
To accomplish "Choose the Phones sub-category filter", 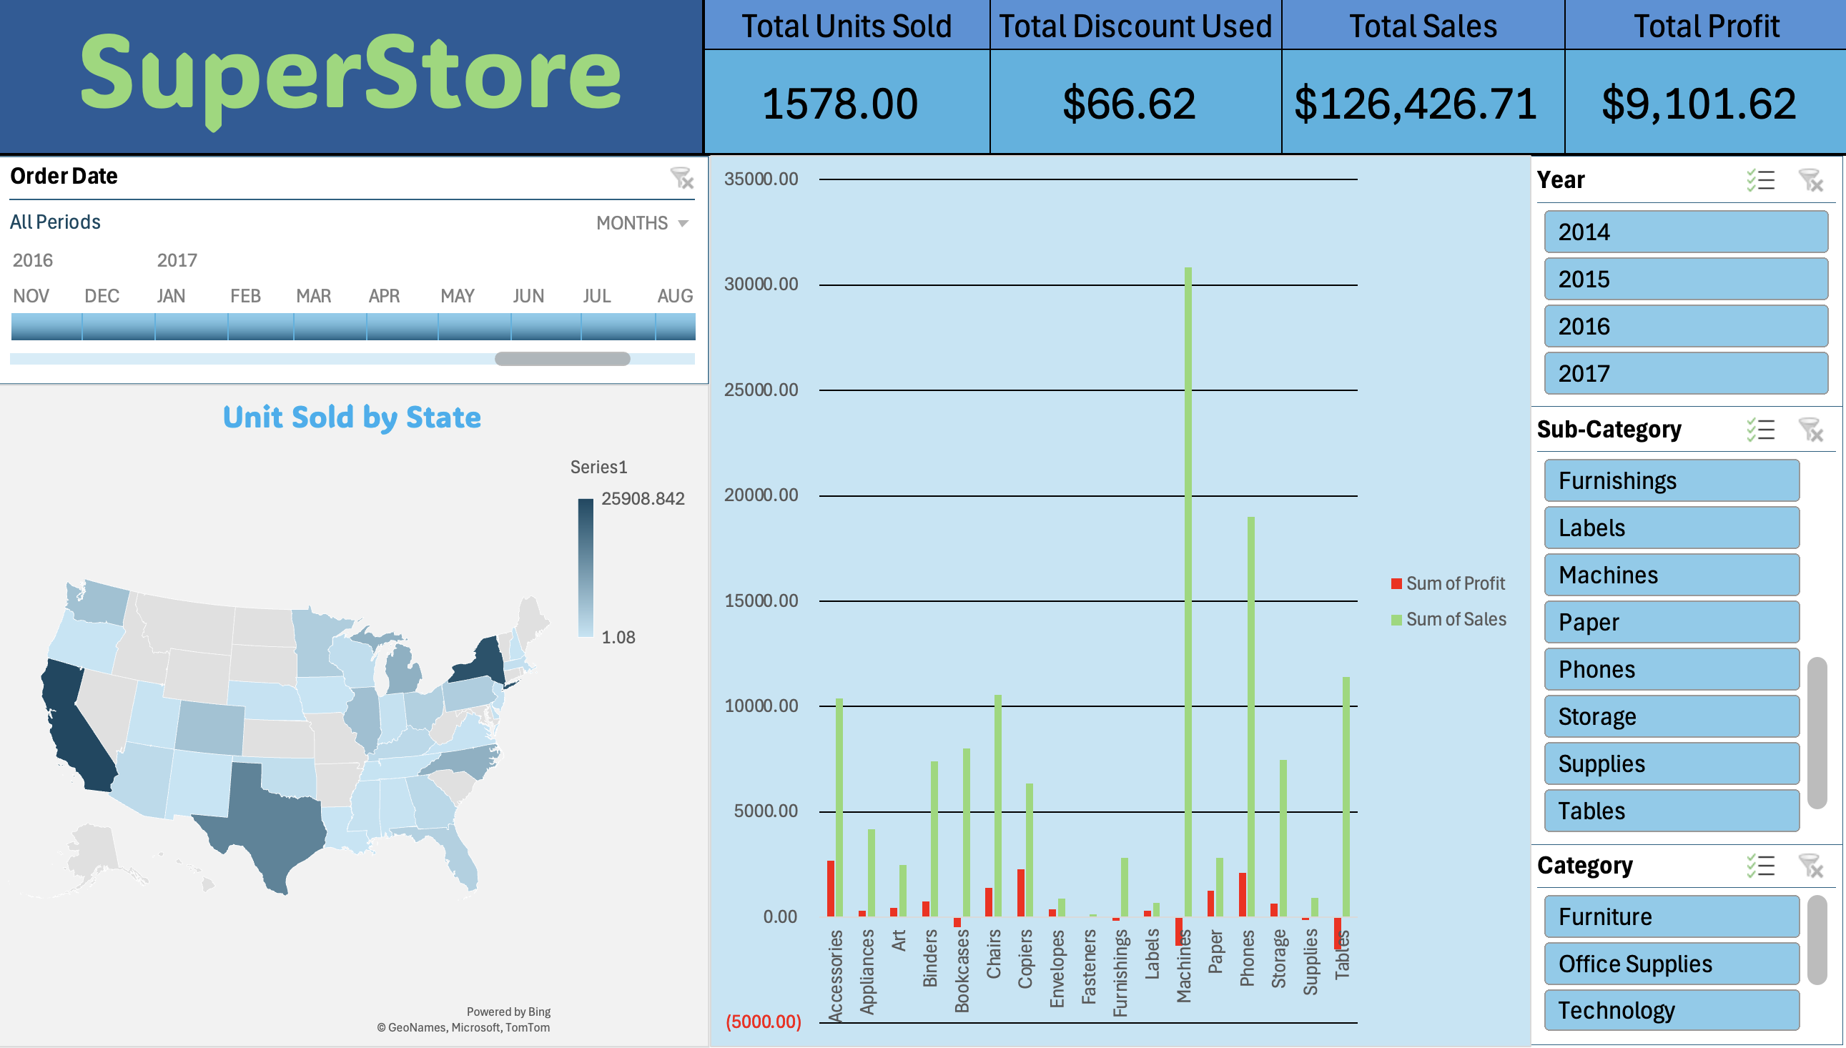I will point(1671,668).
